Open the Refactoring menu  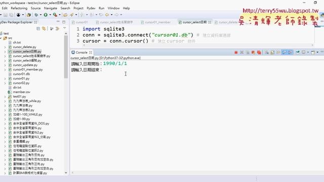coord(19,8)
